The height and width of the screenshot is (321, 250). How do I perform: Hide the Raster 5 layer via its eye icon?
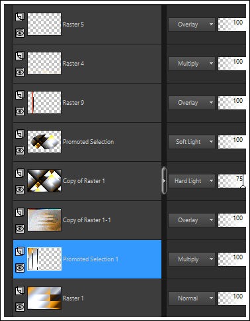tap(20, 33)
